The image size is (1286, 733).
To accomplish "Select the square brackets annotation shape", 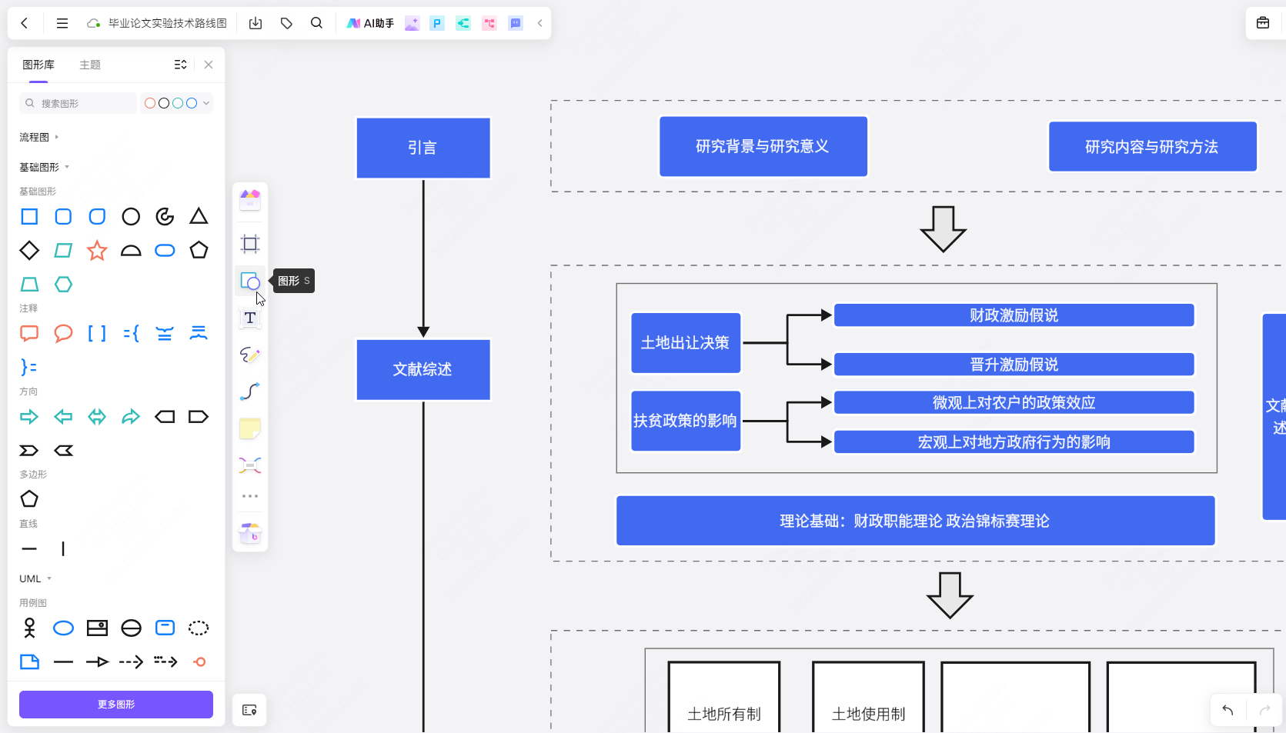I will pyautogui.click(x=97, y=334).
